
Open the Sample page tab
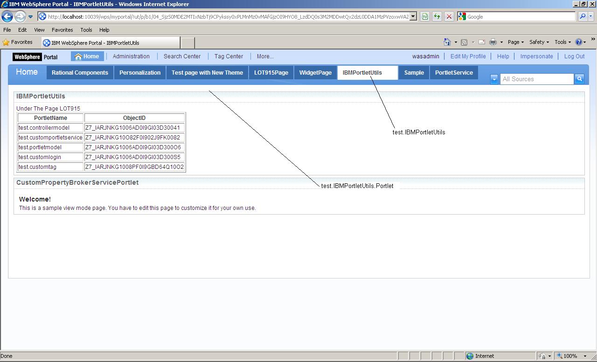click(x=414, y=73)
